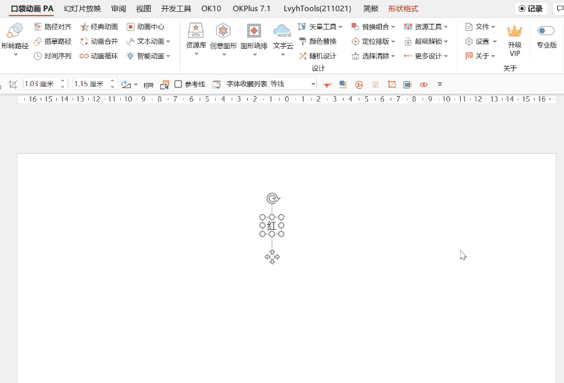The height and width of the screenshot is (383, 564).
Task: Open the 文件 file menu
Action: 480,27
